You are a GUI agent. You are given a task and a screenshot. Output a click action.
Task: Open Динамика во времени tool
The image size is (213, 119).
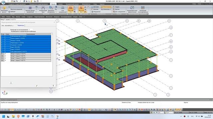pyautogui.click(x=51, y=9)
